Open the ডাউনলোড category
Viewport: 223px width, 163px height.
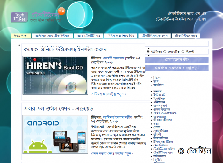coord(159,156)
